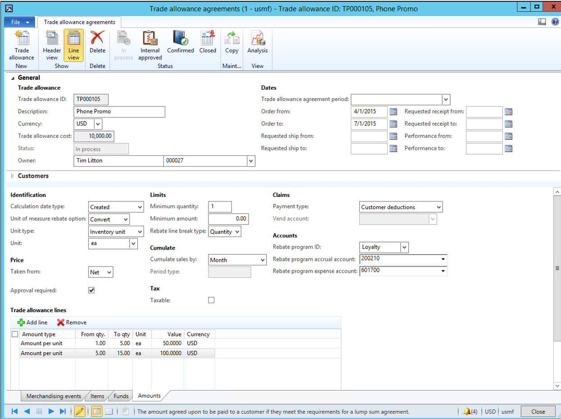
Task: Click Add line button
Action: pyautogui.click(x=32, y=323)
